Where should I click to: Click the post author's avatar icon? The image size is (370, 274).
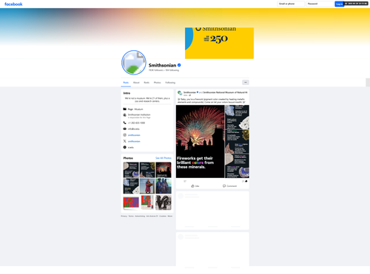coord(180,93)
